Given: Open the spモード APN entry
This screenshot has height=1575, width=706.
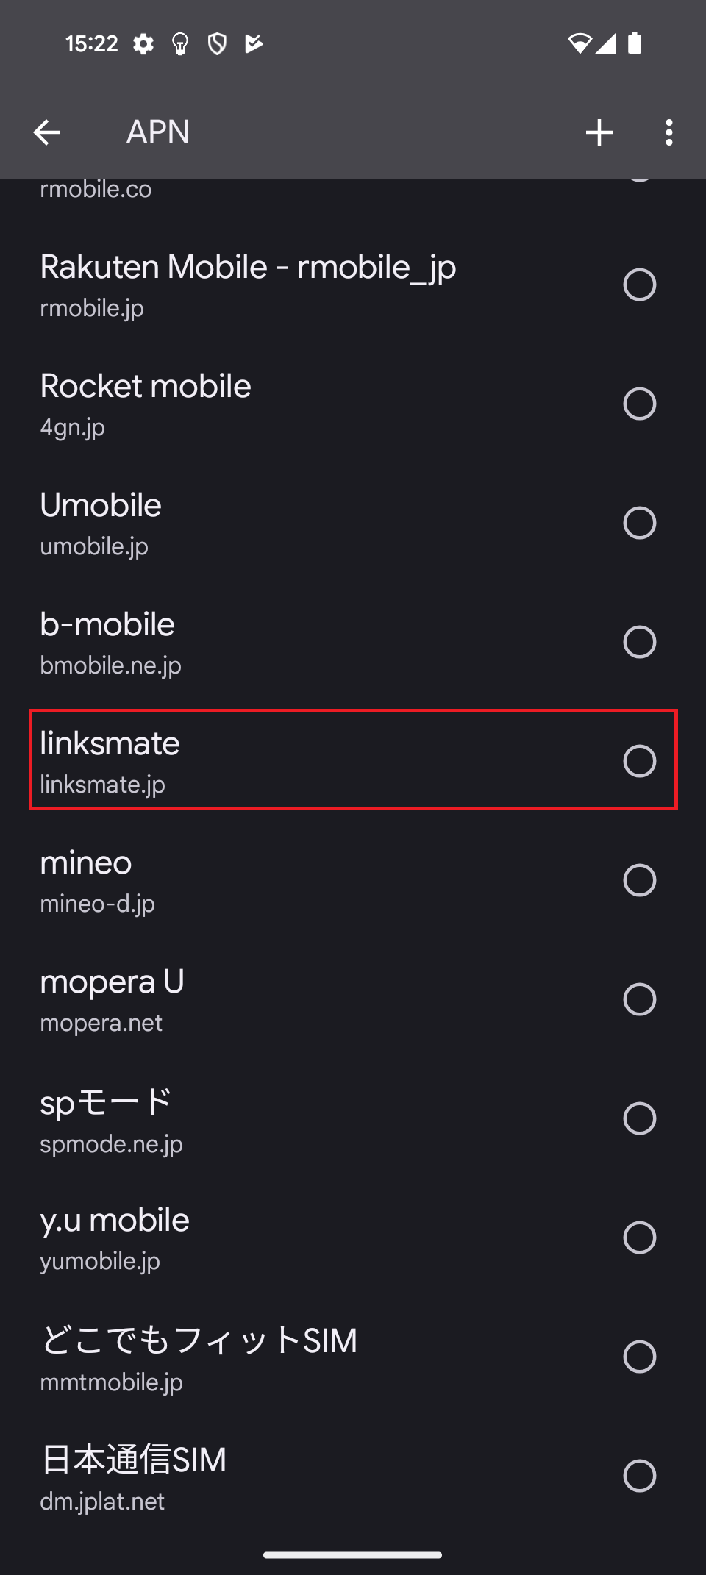Looking at the screenshot, I should [x=221, y=1119].
